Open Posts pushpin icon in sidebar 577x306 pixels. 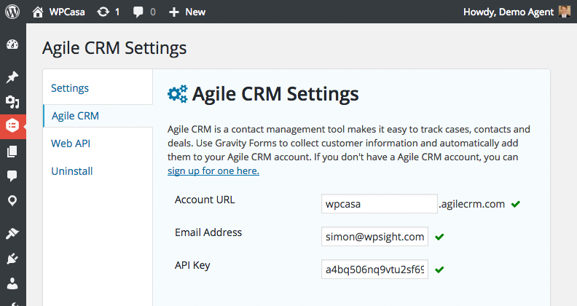tap(12, 77)
